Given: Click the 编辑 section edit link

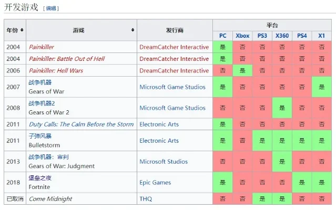Looking at the screenshot, I should click(52, 8).
